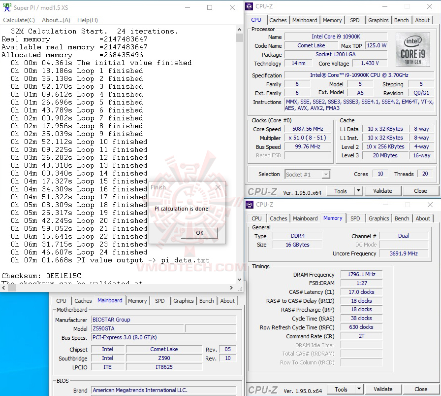Open About tab in upper CPU-Z window
441x396 pixels.
click(x=422, y=20)
